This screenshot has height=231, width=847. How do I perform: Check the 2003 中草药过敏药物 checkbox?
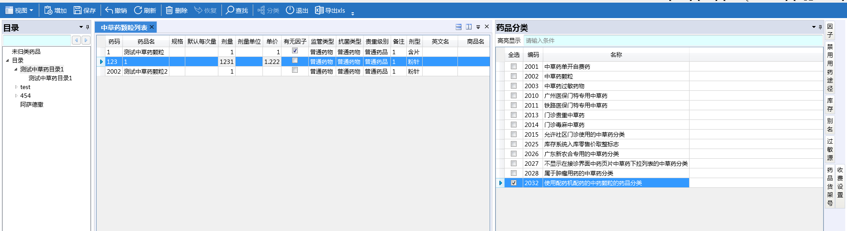pos(513,86)
